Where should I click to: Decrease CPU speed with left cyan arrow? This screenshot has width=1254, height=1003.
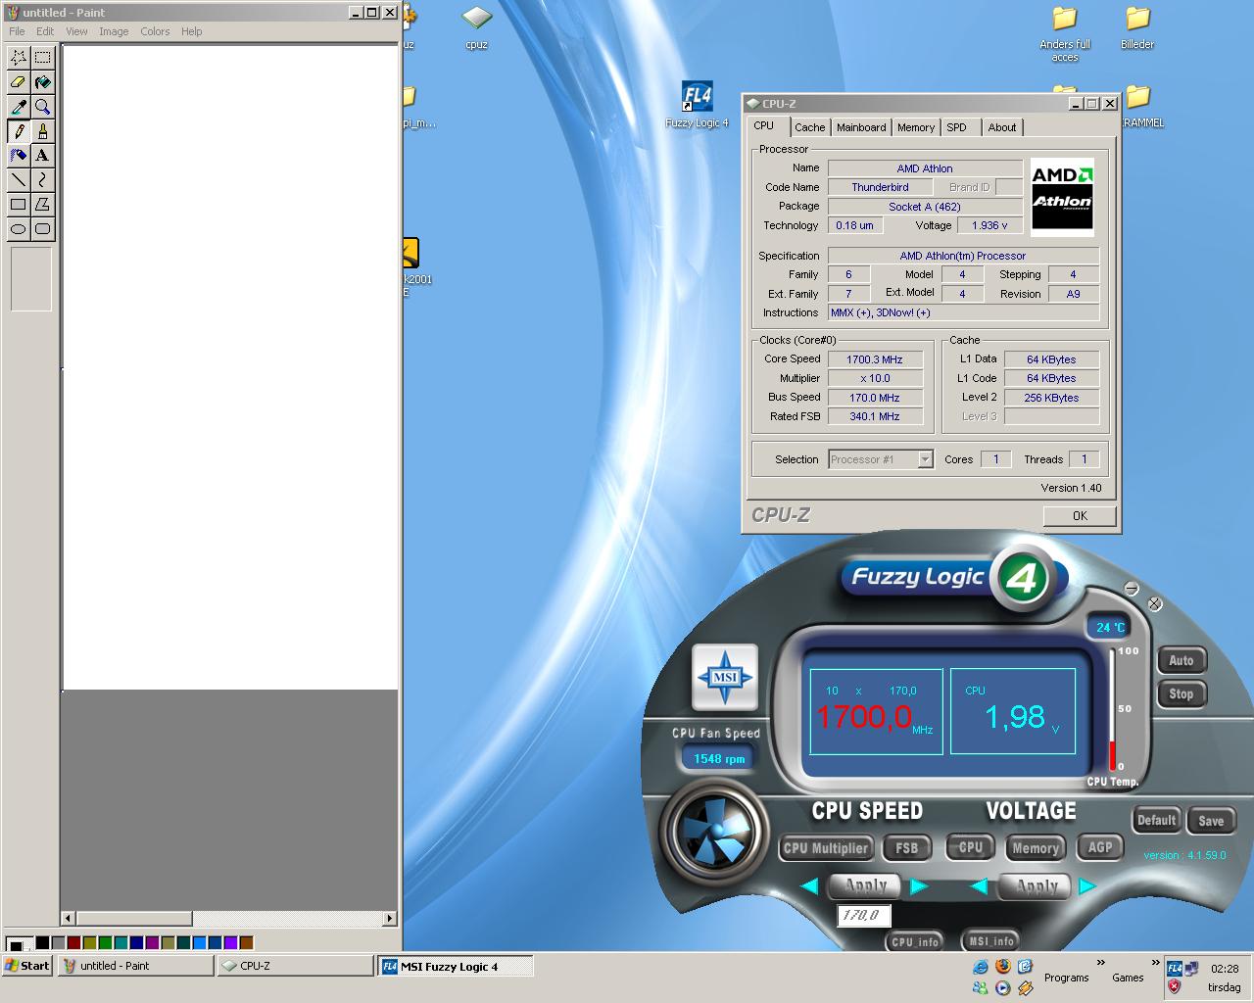(809, 886)
